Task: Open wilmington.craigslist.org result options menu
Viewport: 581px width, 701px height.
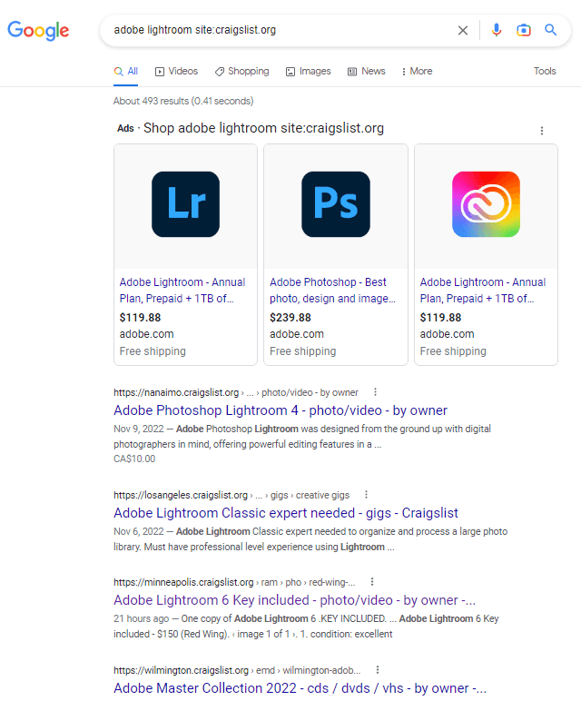Action: pyautogui.click(x=378, y=670)
